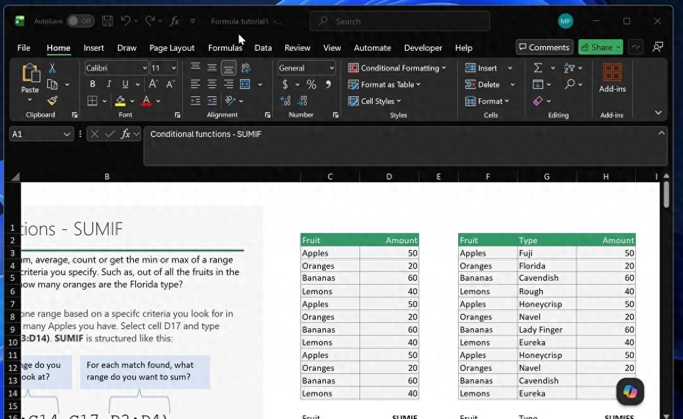Click the Format cells button
The width and height of the screenshot is (683, 419).
point(487,101)
